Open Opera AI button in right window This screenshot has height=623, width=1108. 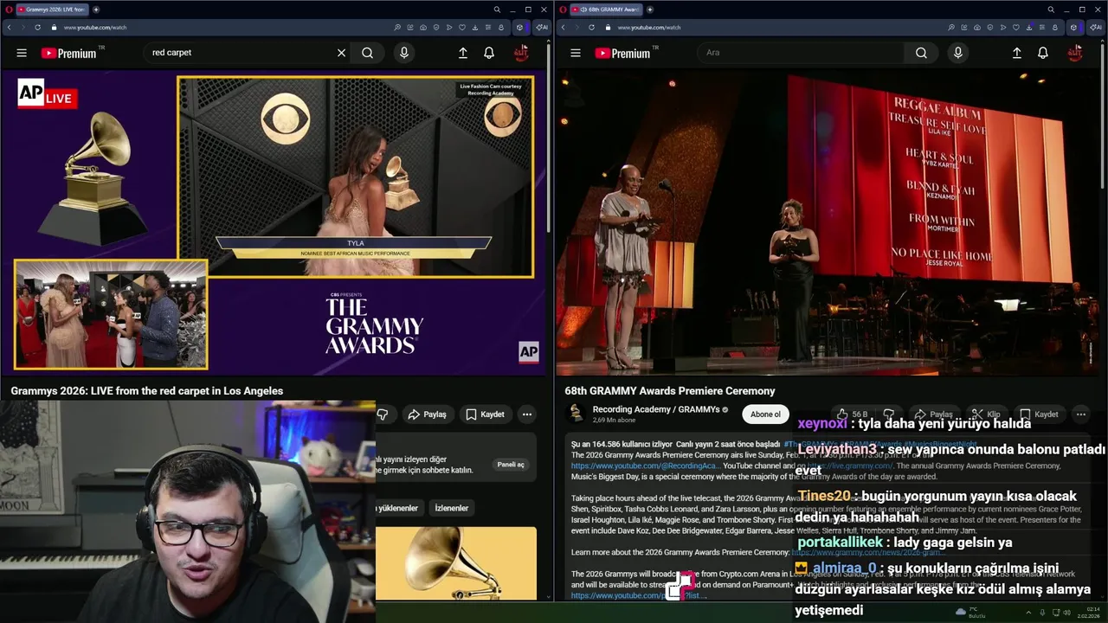point(1096,28)
